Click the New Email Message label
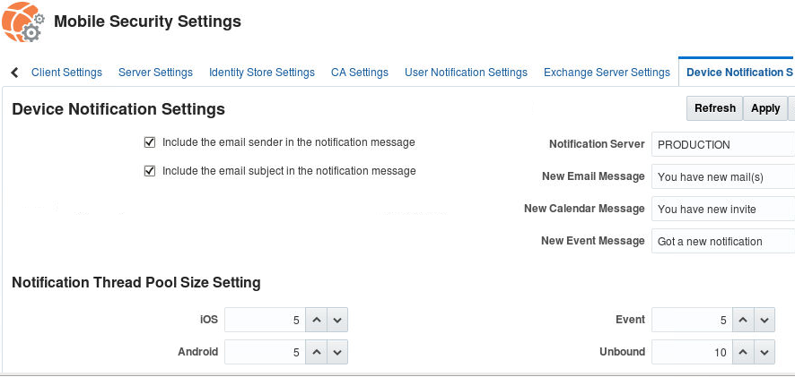795x377 pixels. 593,176
